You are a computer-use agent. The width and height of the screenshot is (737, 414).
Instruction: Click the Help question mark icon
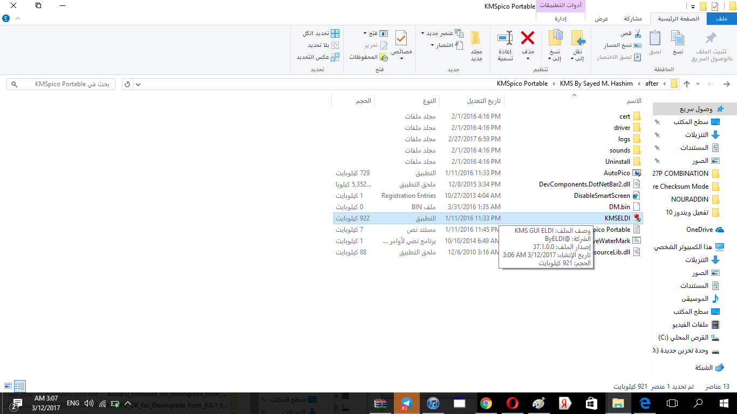coord(6,18)
